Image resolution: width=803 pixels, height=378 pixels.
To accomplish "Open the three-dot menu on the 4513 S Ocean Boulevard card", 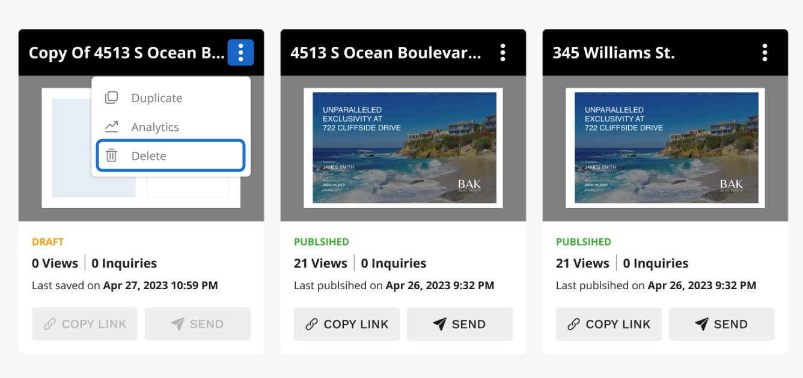I will click(503, 53).
